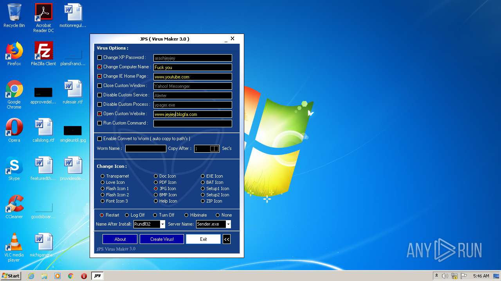Open the Start menu

(x=11, y=276)
